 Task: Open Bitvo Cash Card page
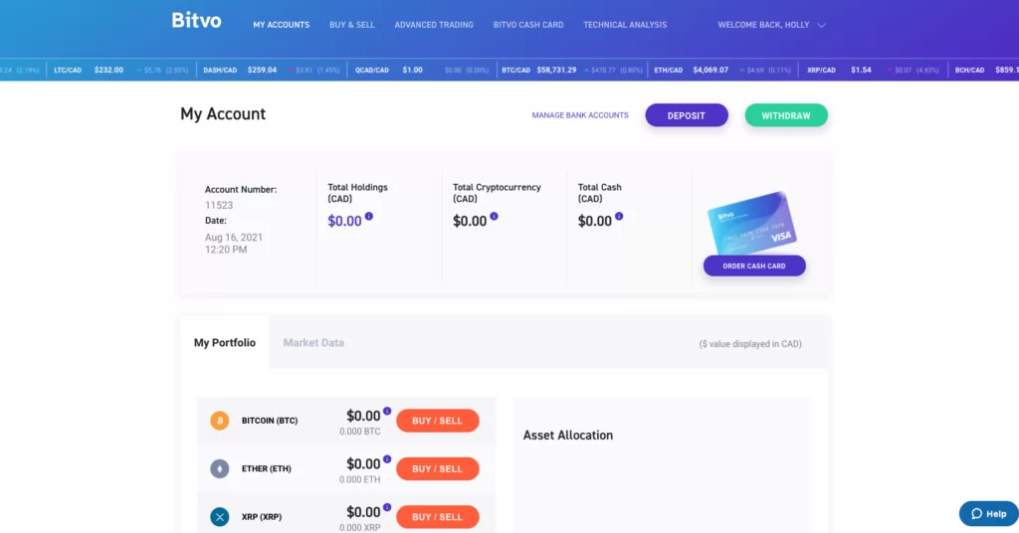528,25
